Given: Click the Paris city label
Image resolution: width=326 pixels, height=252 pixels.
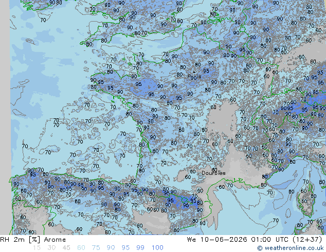Looking at the screenshot, I should pyautogui.click(x=194, y=77).
